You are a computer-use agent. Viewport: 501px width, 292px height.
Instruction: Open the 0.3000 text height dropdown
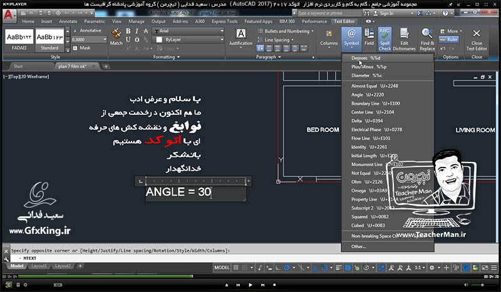click(x=105, y=39)
